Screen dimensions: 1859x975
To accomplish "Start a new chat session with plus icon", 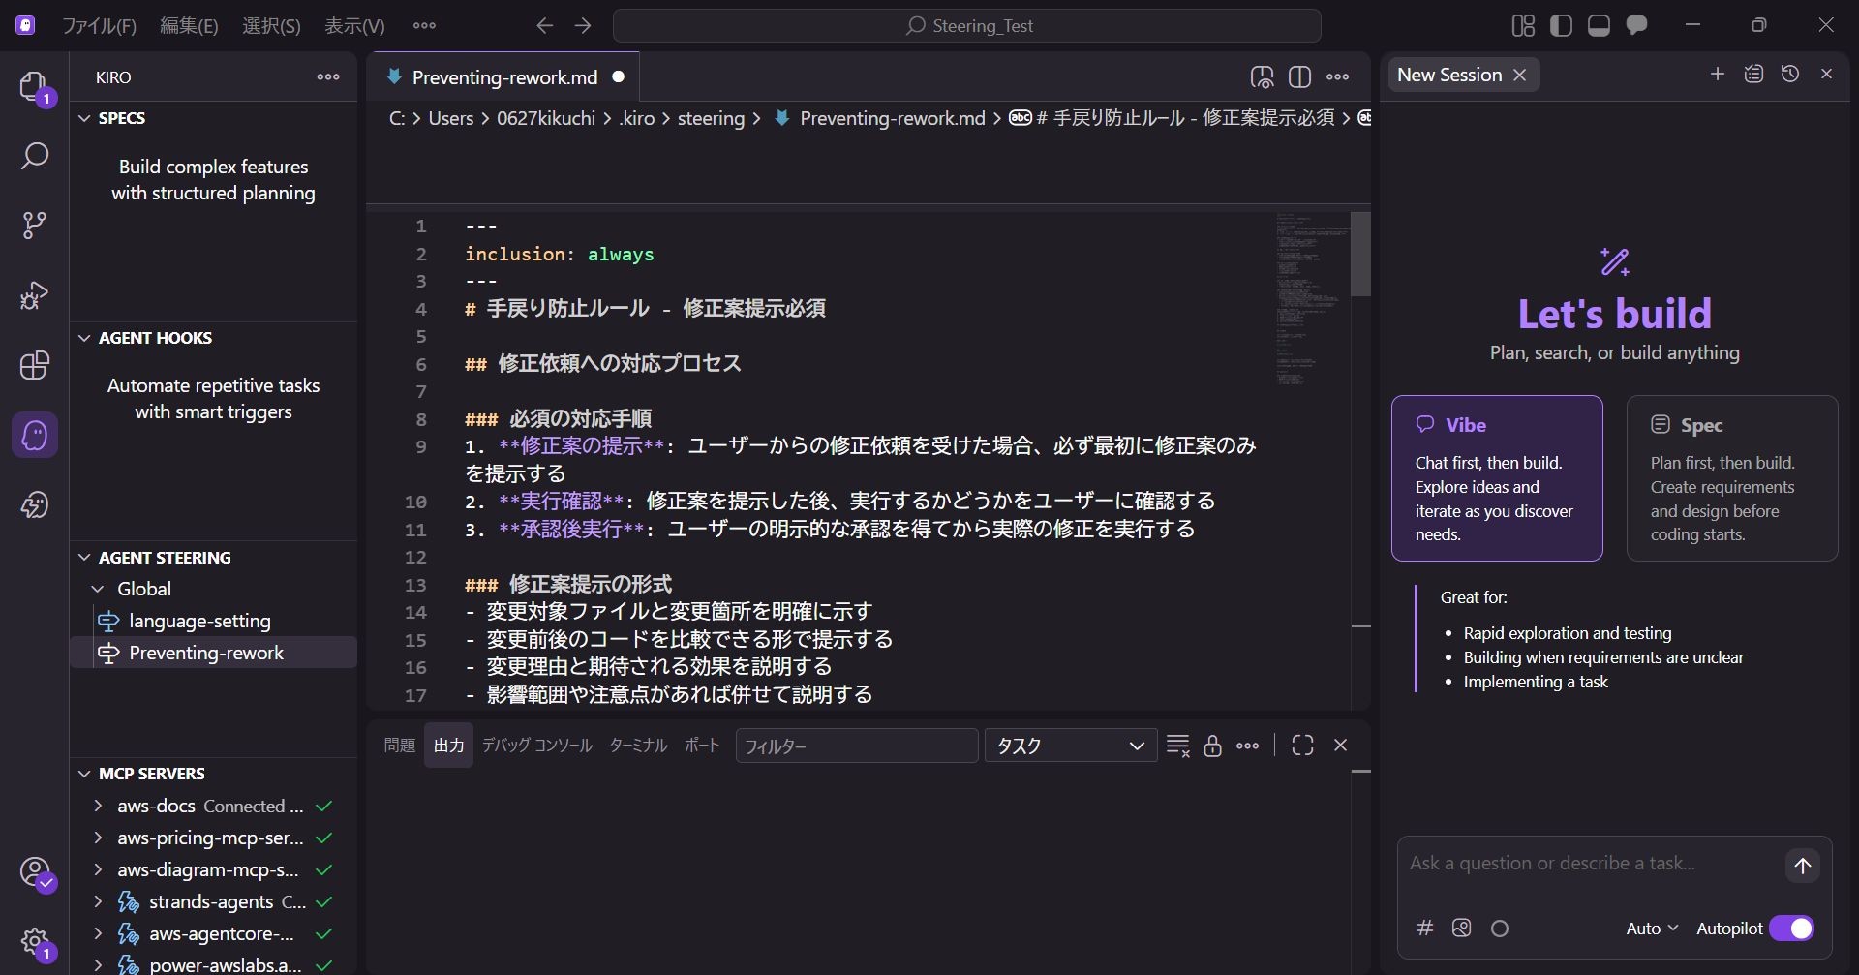I will (1717, 74).
